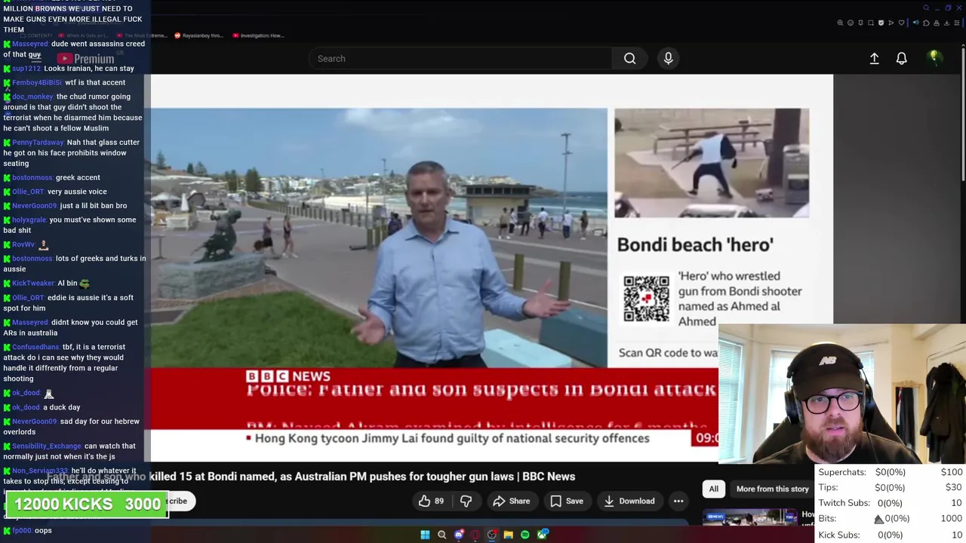Open browser downloads tray icon
966x543 pixels.
point(946,23)
